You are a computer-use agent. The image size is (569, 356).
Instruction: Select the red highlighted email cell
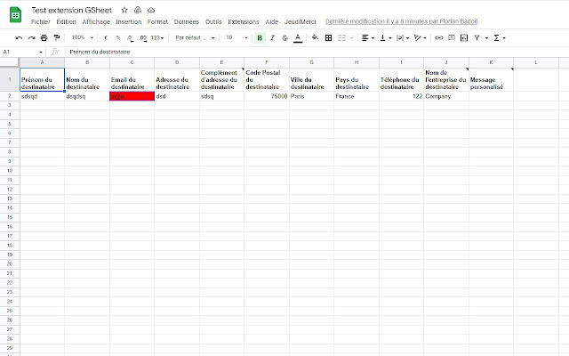(x=132, y=96)
